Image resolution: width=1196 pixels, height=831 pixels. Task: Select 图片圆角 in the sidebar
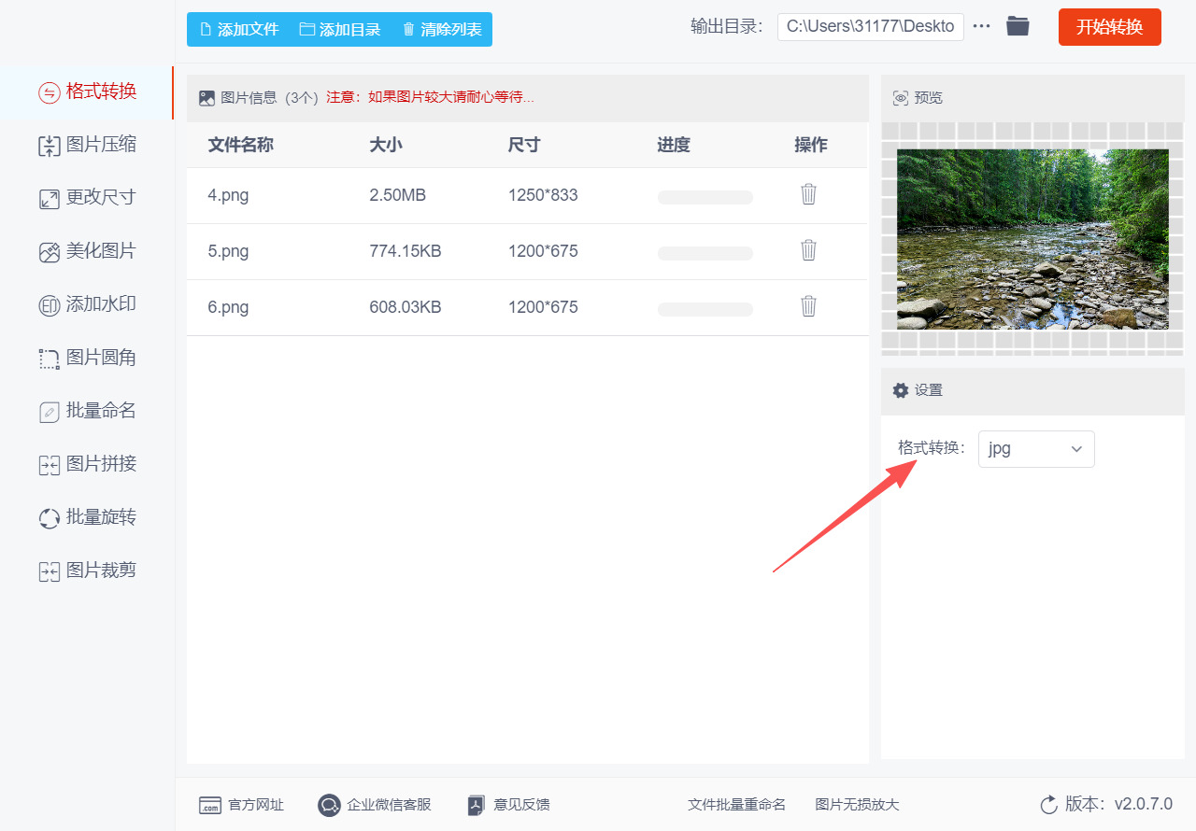[87, 358]
